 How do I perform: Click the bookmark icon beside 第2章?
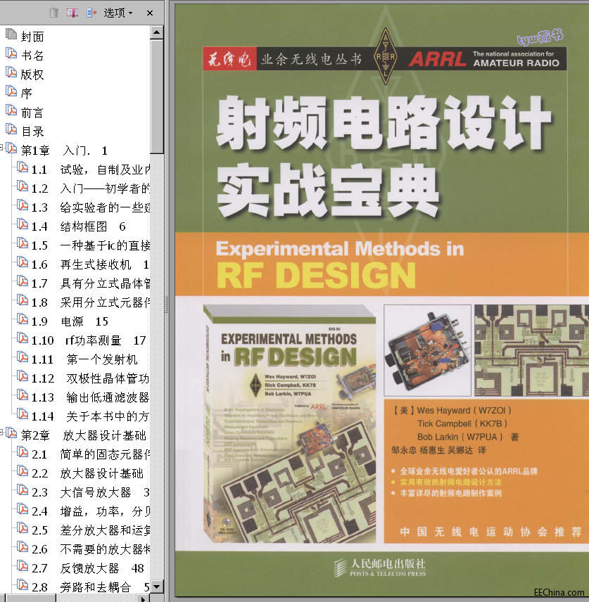11,433
